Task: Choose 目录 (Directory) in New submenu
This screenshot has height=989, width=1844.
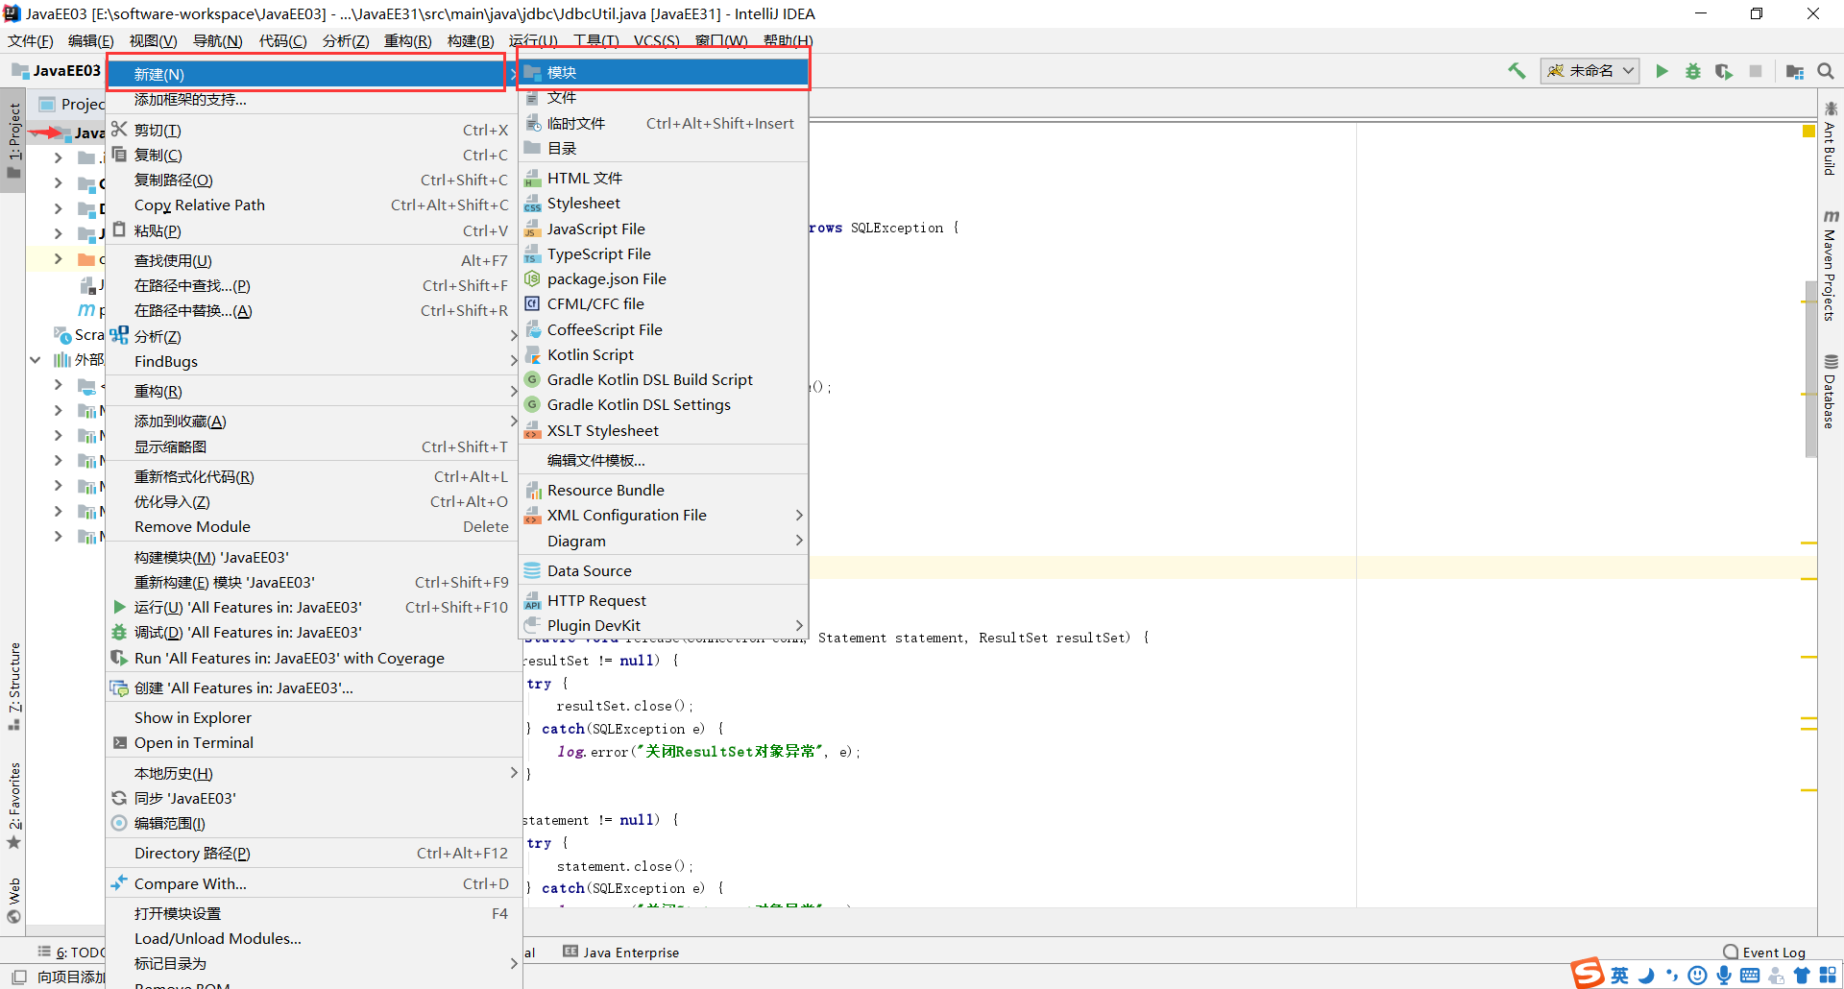Action: 664,148
